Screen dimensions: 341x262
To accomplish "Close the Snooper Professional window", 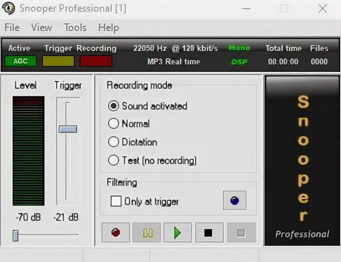I will [x=322, y=9].
